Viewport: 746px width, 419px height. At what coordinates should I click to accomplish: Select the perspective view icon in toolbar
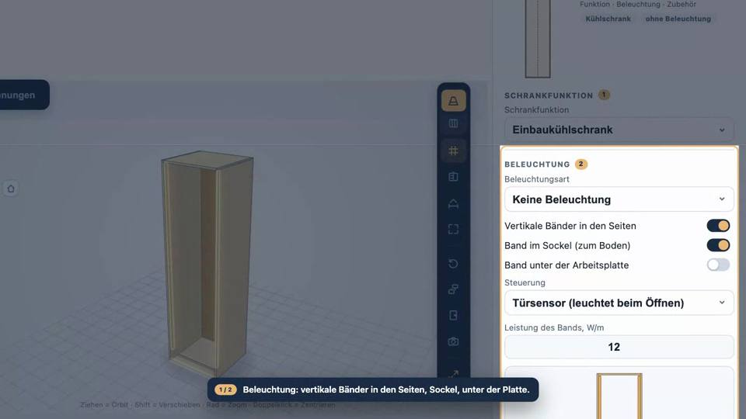[453, 101]
